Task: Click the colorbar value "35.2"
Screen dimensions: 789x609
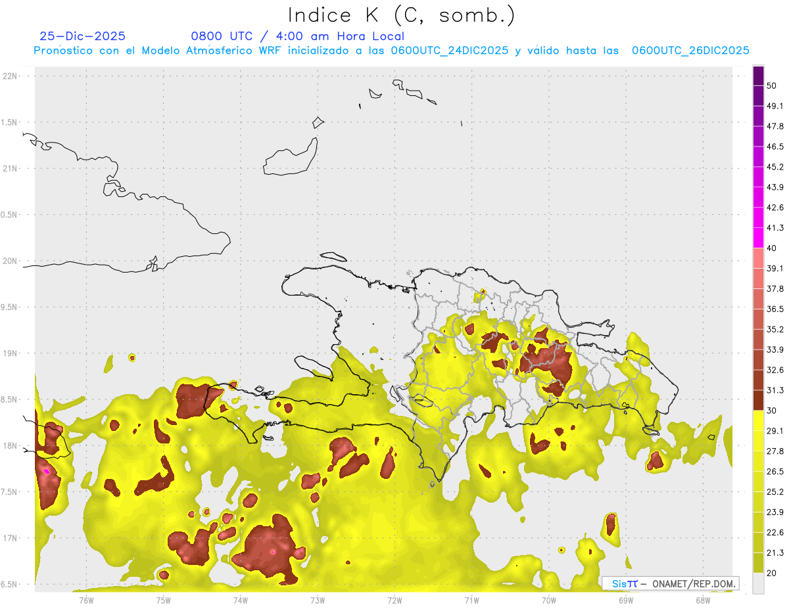Action: 775,329
